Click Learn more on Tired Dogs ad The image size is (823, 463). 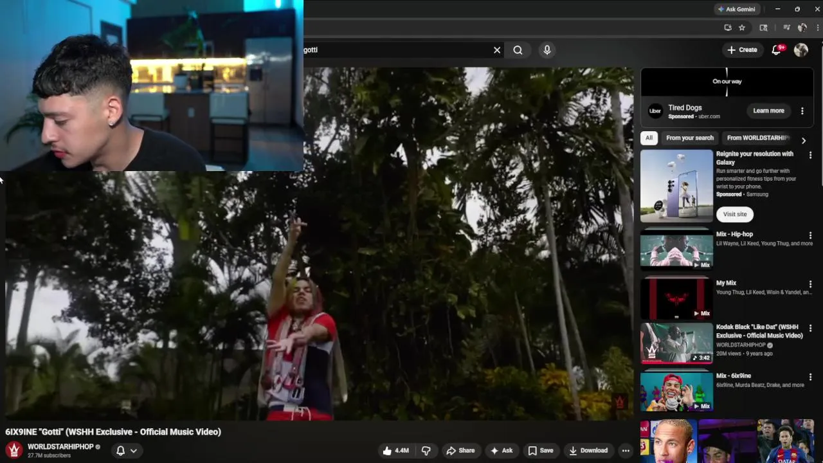tap(768, 111)
